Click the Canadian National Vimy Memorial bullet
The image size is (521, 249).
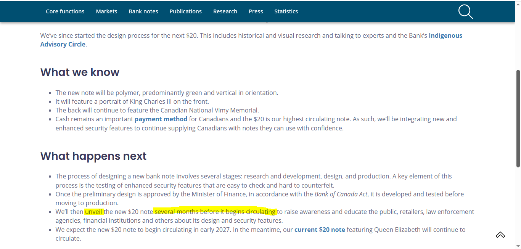(x=157, y=110)
